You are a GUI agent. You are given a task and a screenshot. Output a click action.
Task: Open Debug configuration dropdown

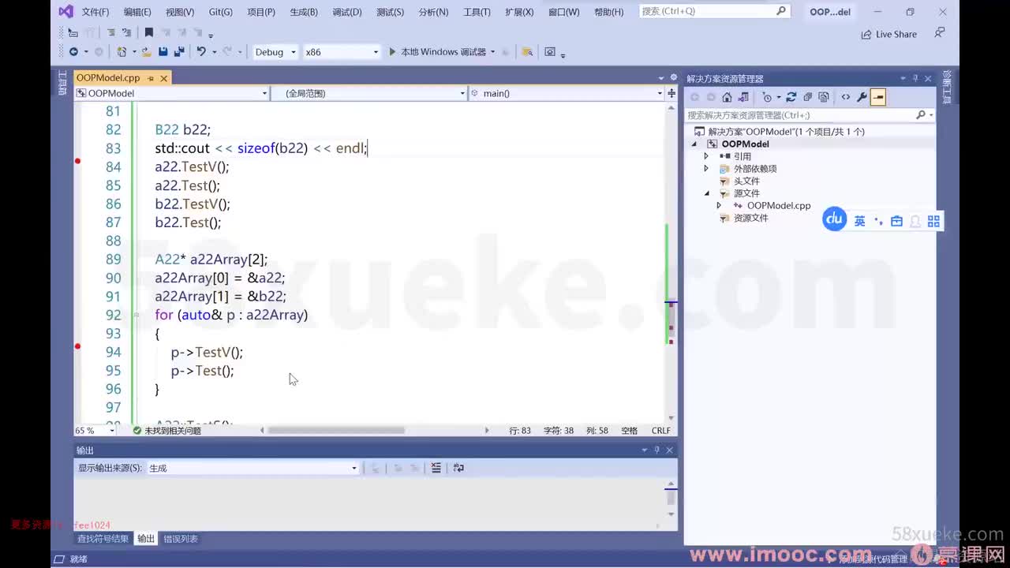tap(275, 51)
